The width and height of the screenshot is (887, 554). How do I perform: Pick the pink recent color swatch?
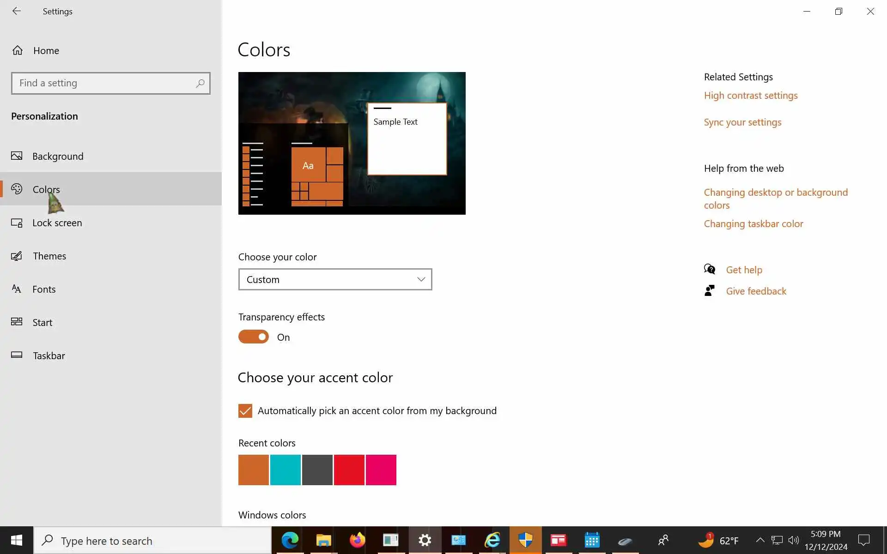(x=381, y=470)
